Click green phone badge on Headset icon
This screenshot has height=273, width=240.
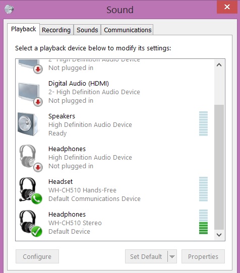37,198
